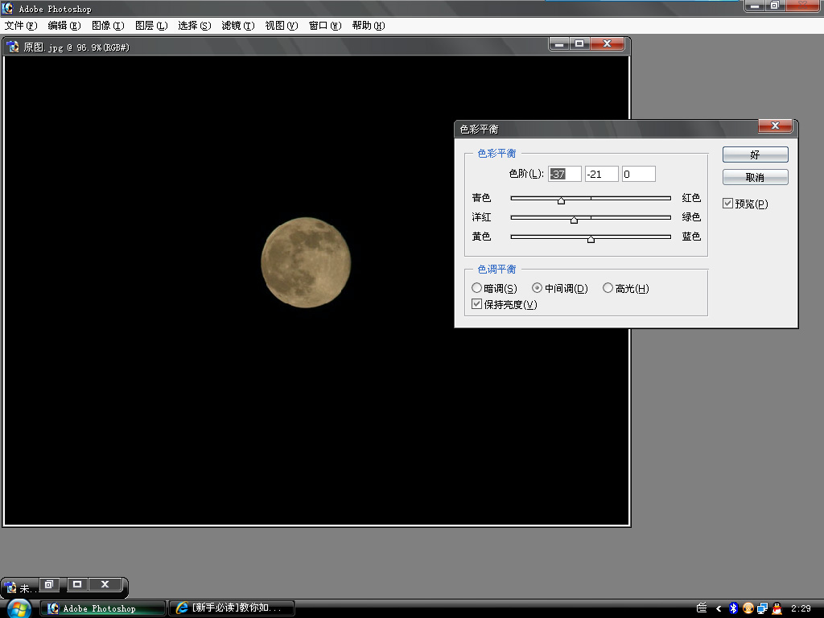Open the [新手必读]教你如... taskbar window
Screen dimensions: 824x618
[x=232, y=608]
